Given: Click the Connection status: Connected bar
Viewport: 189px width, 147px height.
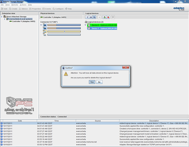Looking at the screenshot, I should 113,117.
